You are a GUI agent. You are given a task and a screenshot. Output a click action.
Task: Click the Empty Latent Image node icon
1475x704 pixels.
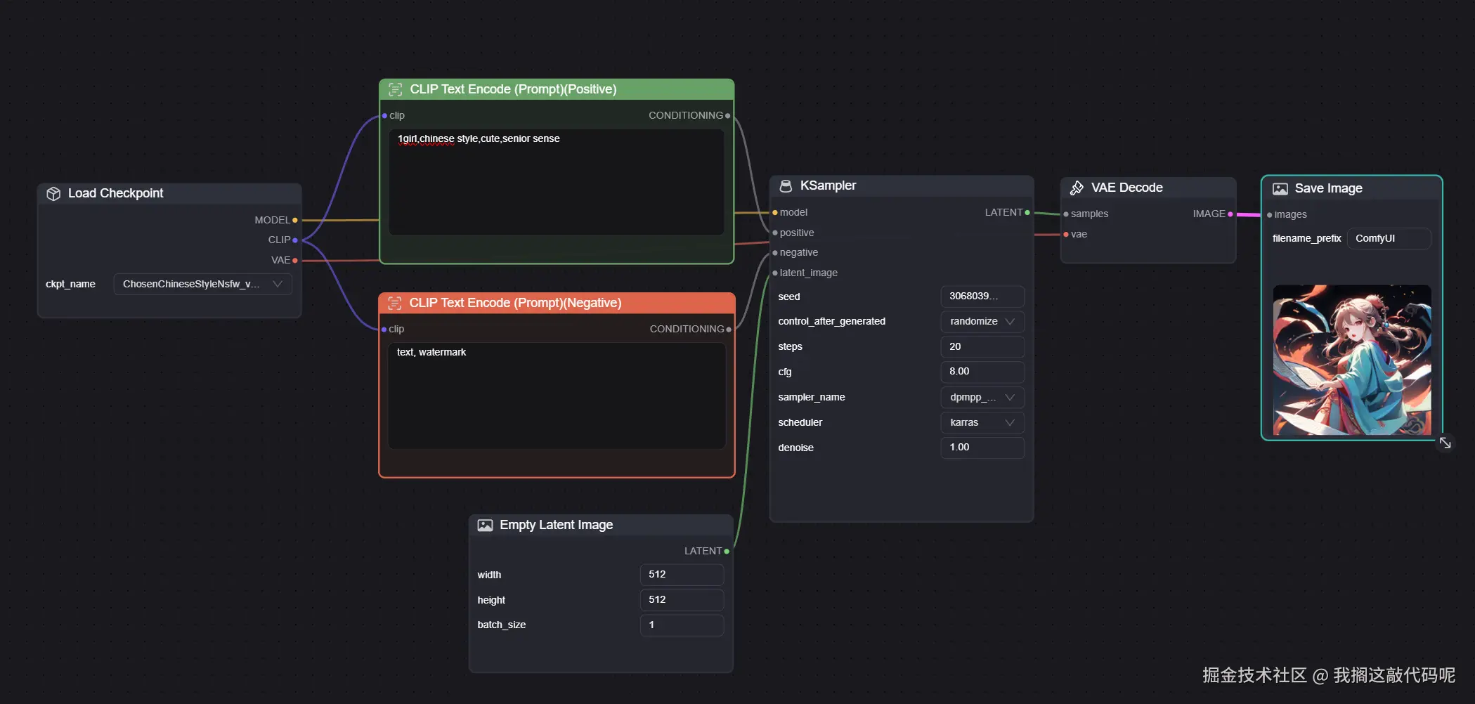(x=485, y=526)
